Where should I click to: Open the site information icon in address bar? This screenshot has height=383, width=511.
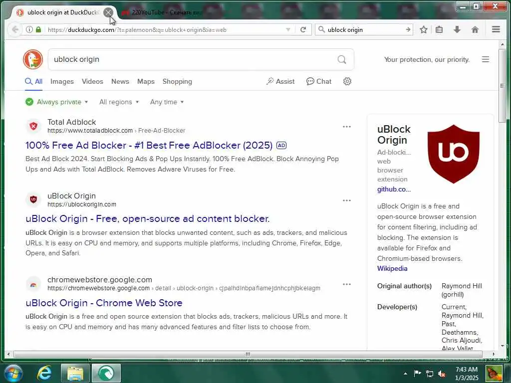click(x=29, y=29)
